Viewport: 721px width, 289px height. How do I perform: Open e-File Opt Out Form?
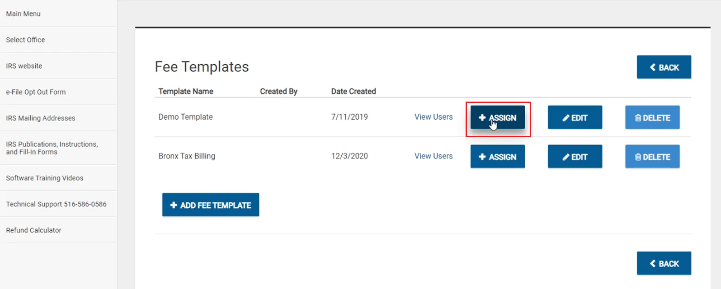36,92
